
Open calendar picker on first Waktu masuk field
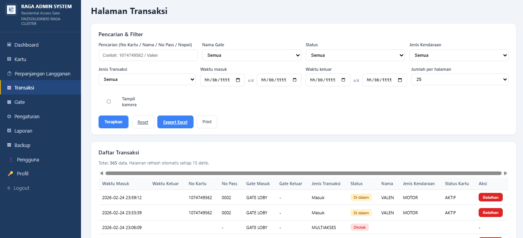tap(238, 80)
